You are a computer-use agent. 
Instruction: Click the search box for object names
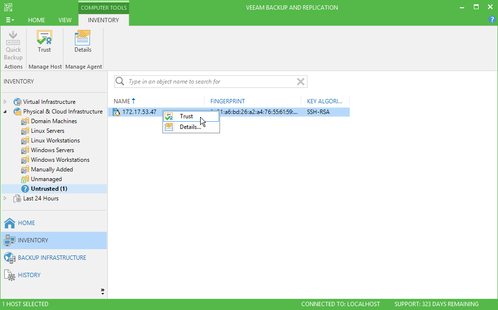(x=211, y=82)
